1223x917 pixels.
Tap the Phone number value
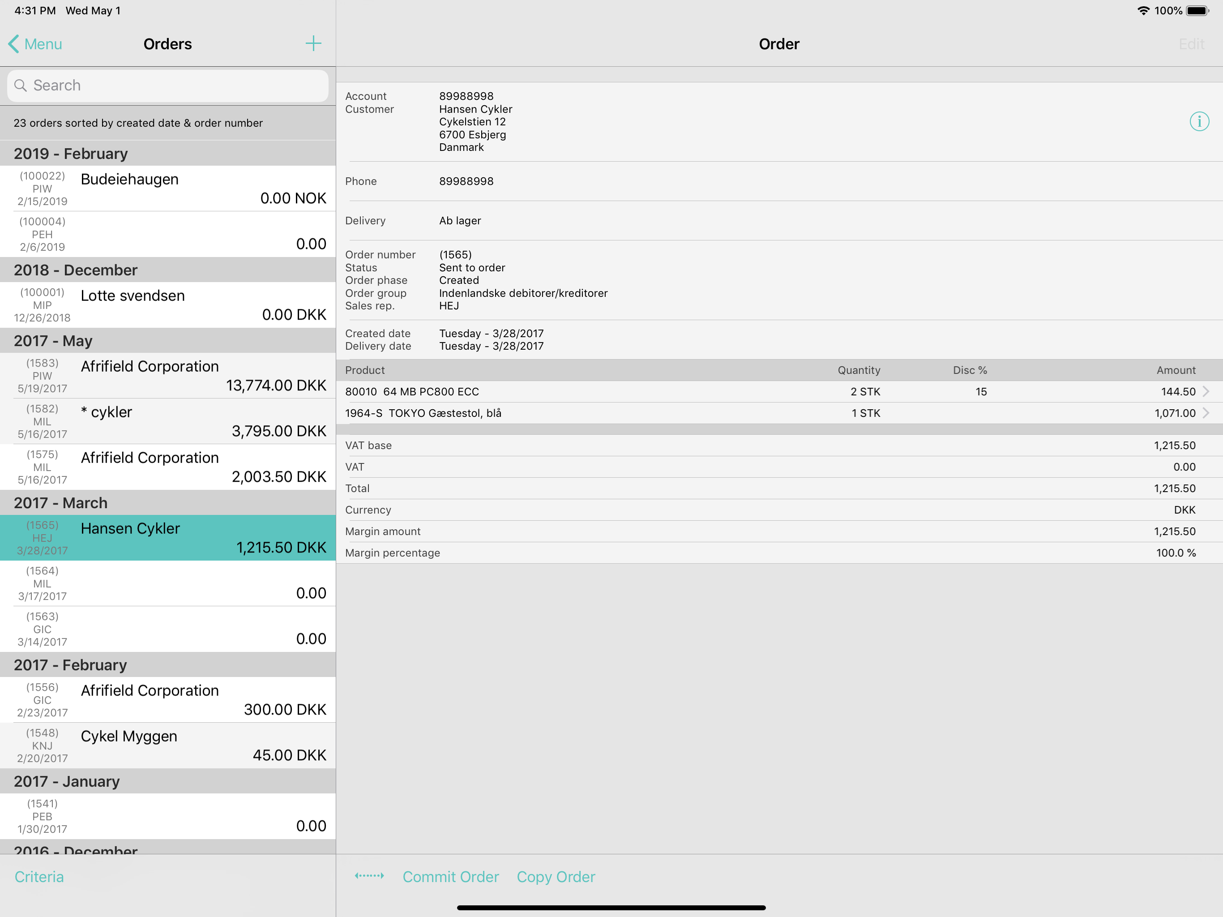(x=466, y=181)
